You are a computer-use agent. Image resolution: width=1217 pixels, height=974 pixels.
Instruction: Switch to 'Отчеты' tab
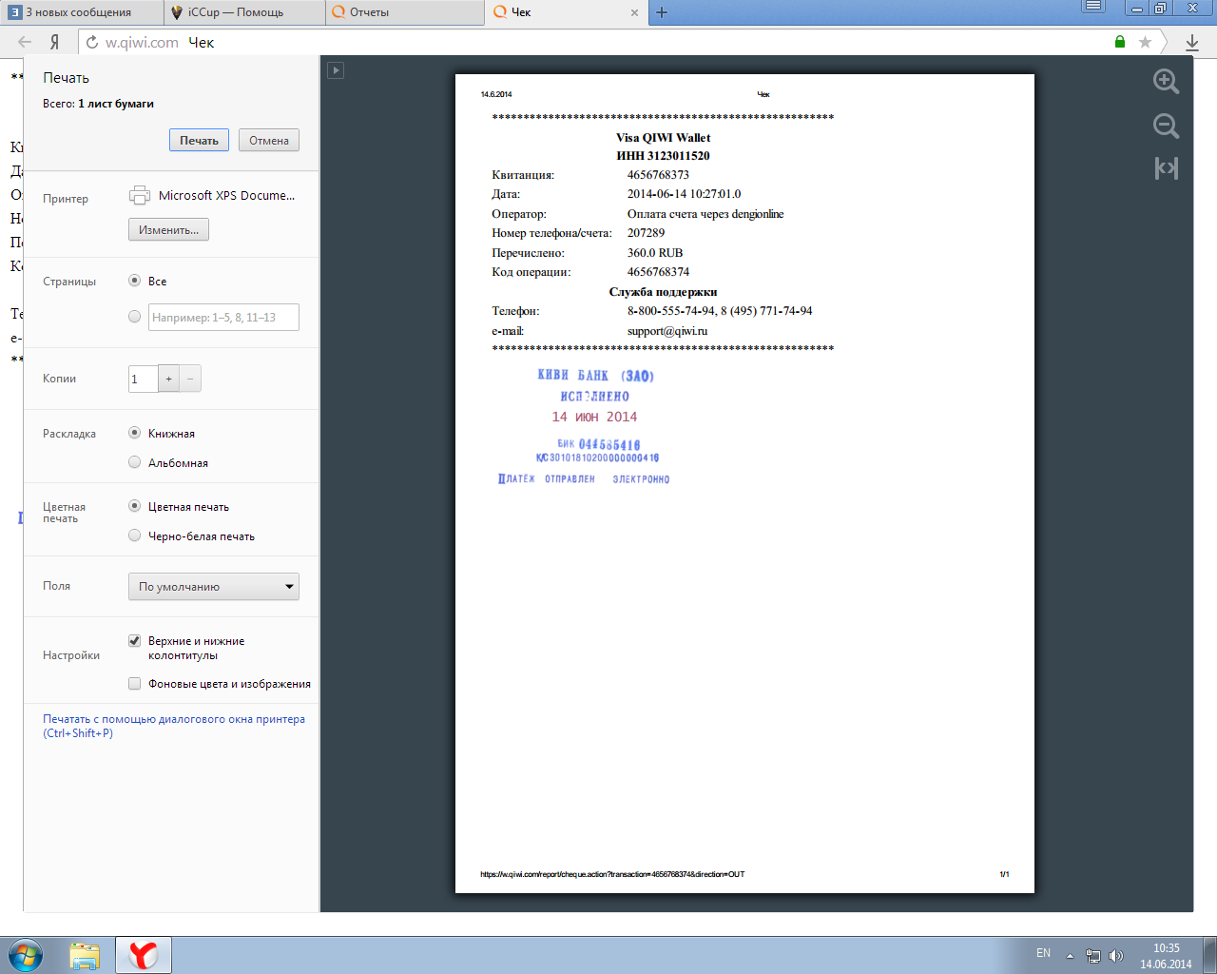point(405,12)
